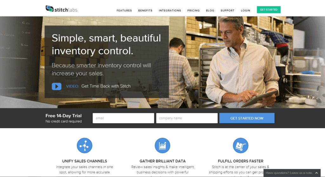Image resolution: width=325 pixels, height=177 pixels.
Task: Open the Benefits menu item
Action: [145, 10]
